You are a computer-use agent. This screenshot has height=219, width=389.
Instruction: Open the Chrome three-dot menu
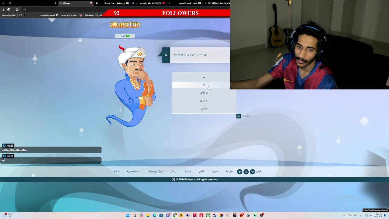click(3, 9)
